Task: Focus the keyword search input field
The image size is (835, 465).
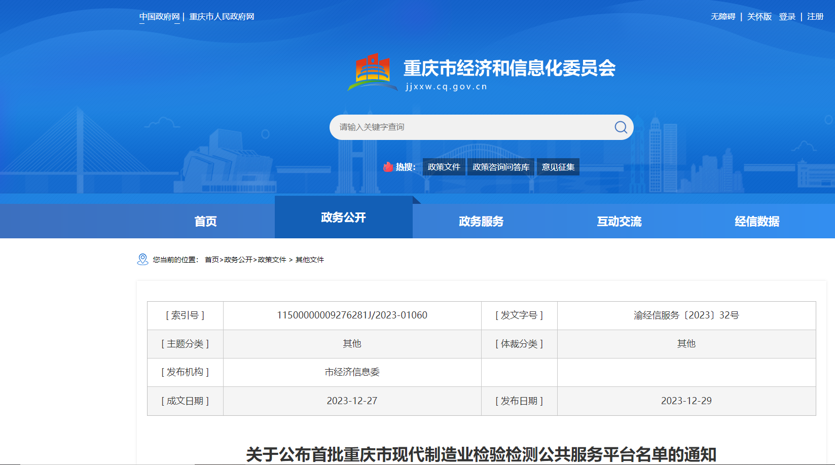Action: [x=471, y=127]
